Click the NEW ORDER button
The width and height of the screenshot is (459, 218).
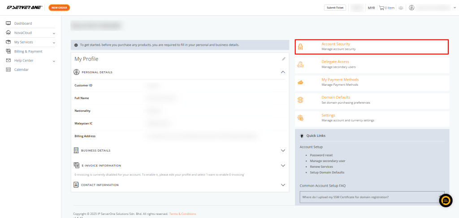(x=59, y=8)
